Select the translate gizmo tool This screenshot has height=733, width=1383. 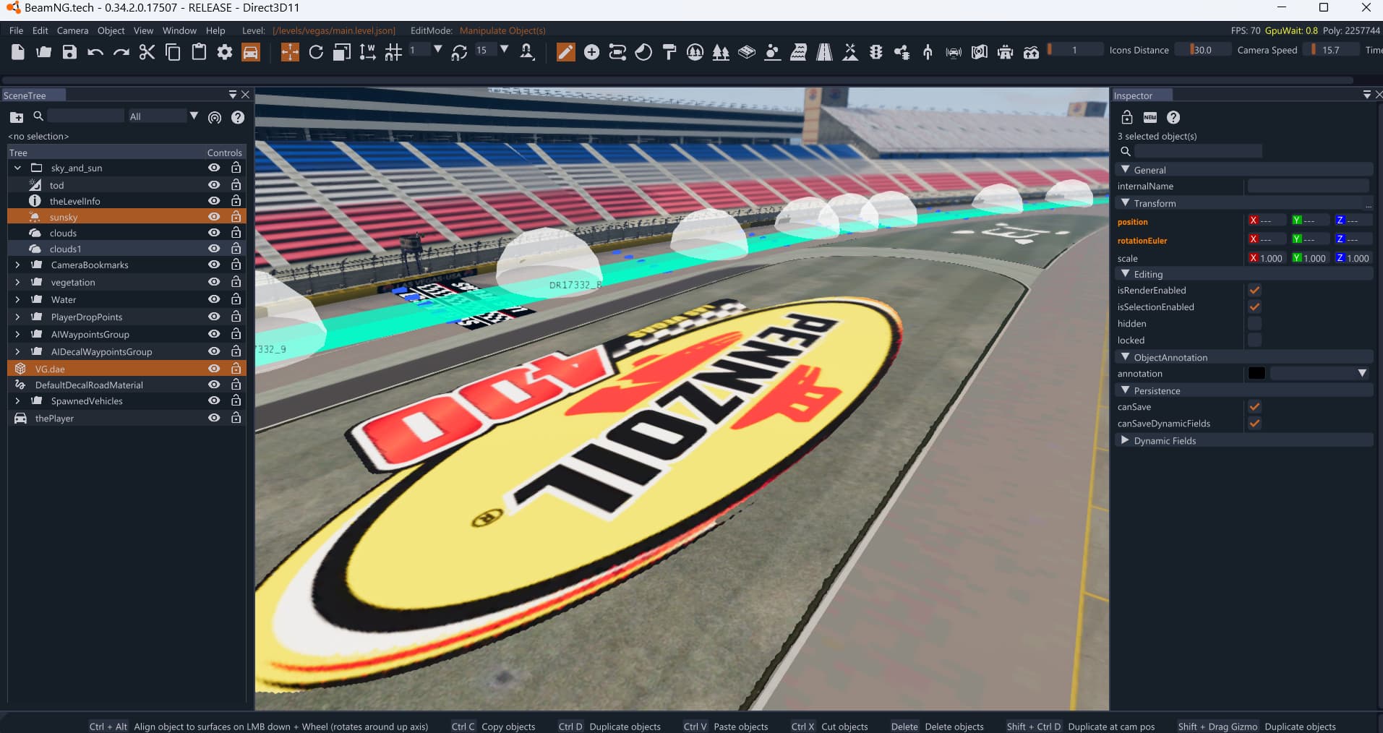[x=290, y=52]
